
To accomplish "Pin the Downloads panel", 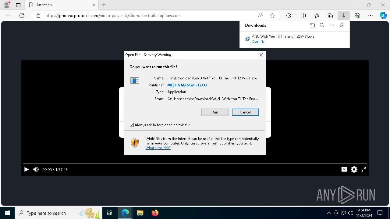I will (342, 25).
